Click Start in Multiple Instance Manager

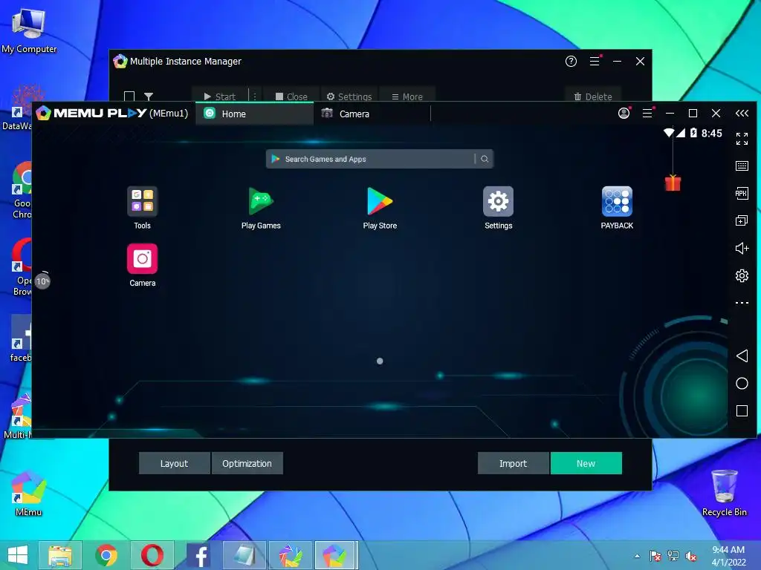[220, 96]
